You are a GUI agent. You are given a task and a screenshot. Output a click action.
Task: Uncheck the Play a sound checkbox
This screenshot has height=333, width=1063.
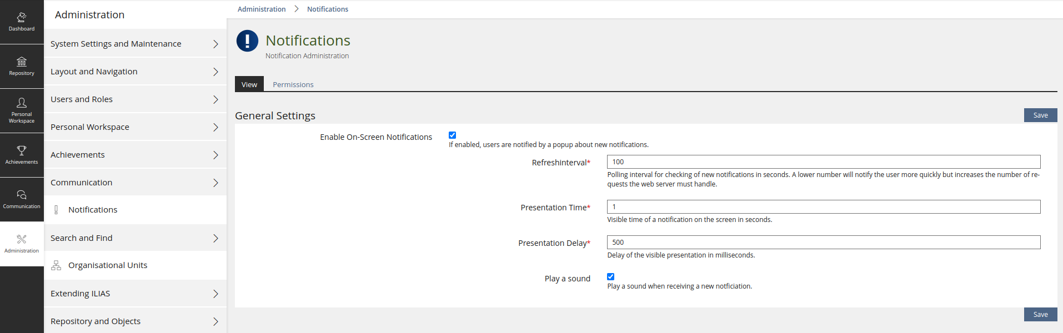[x=610, y=276]
